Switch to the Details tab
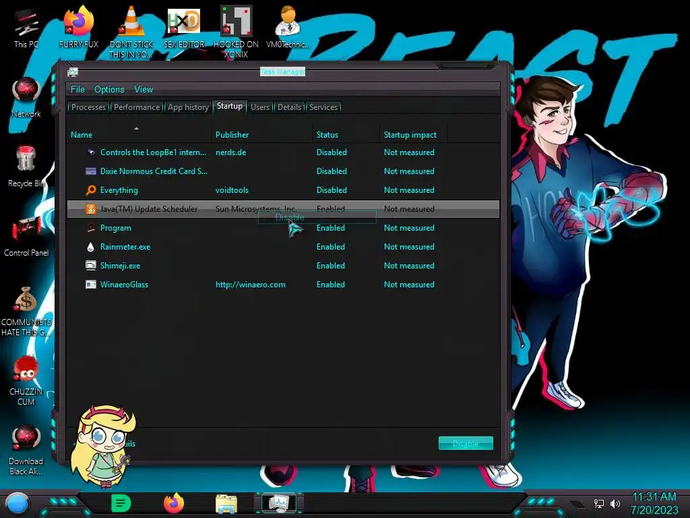This screenshot has height=518, width=690. pos(290,107)
